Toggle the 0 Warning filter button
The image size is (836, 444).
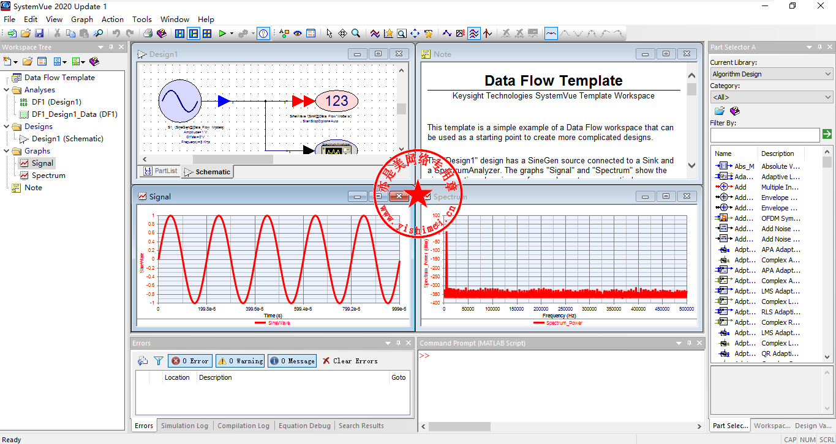coord(240,361)
